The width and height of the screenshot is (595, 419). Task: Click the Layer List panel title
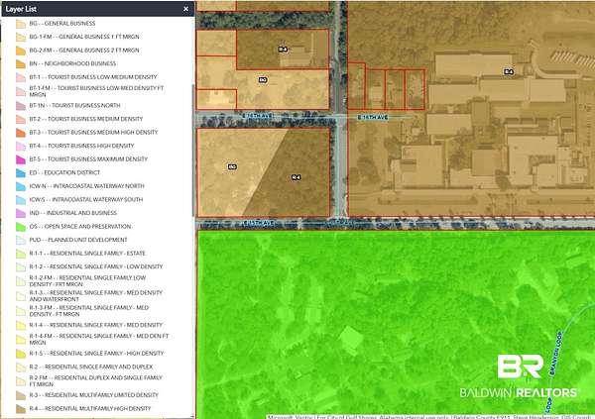coord(21,9)
